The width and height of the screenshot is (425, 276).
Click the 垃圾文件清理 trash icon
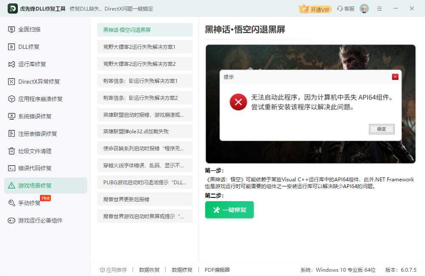(11, 151)
